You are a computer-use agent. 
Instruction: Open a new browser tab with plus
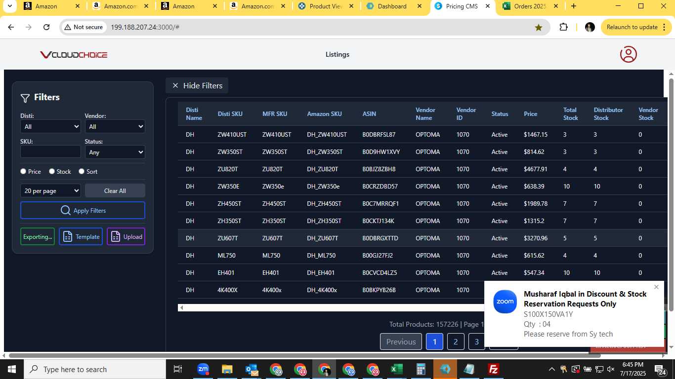click(x=573, y=6)
